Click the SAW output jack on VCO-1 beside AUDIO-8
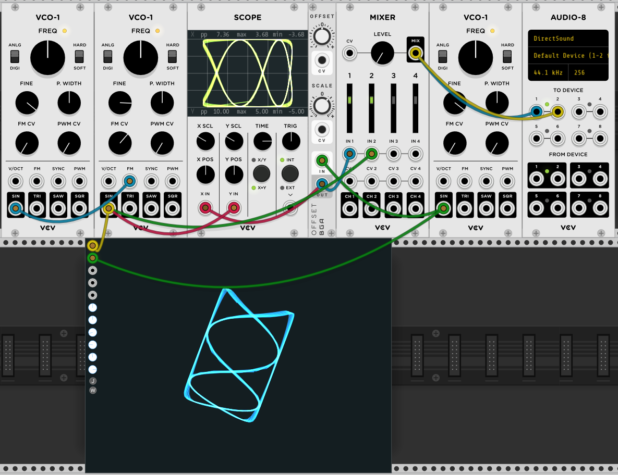Image resolution: width=618 pixels, height=475 pixels. (x=487, y=208)
